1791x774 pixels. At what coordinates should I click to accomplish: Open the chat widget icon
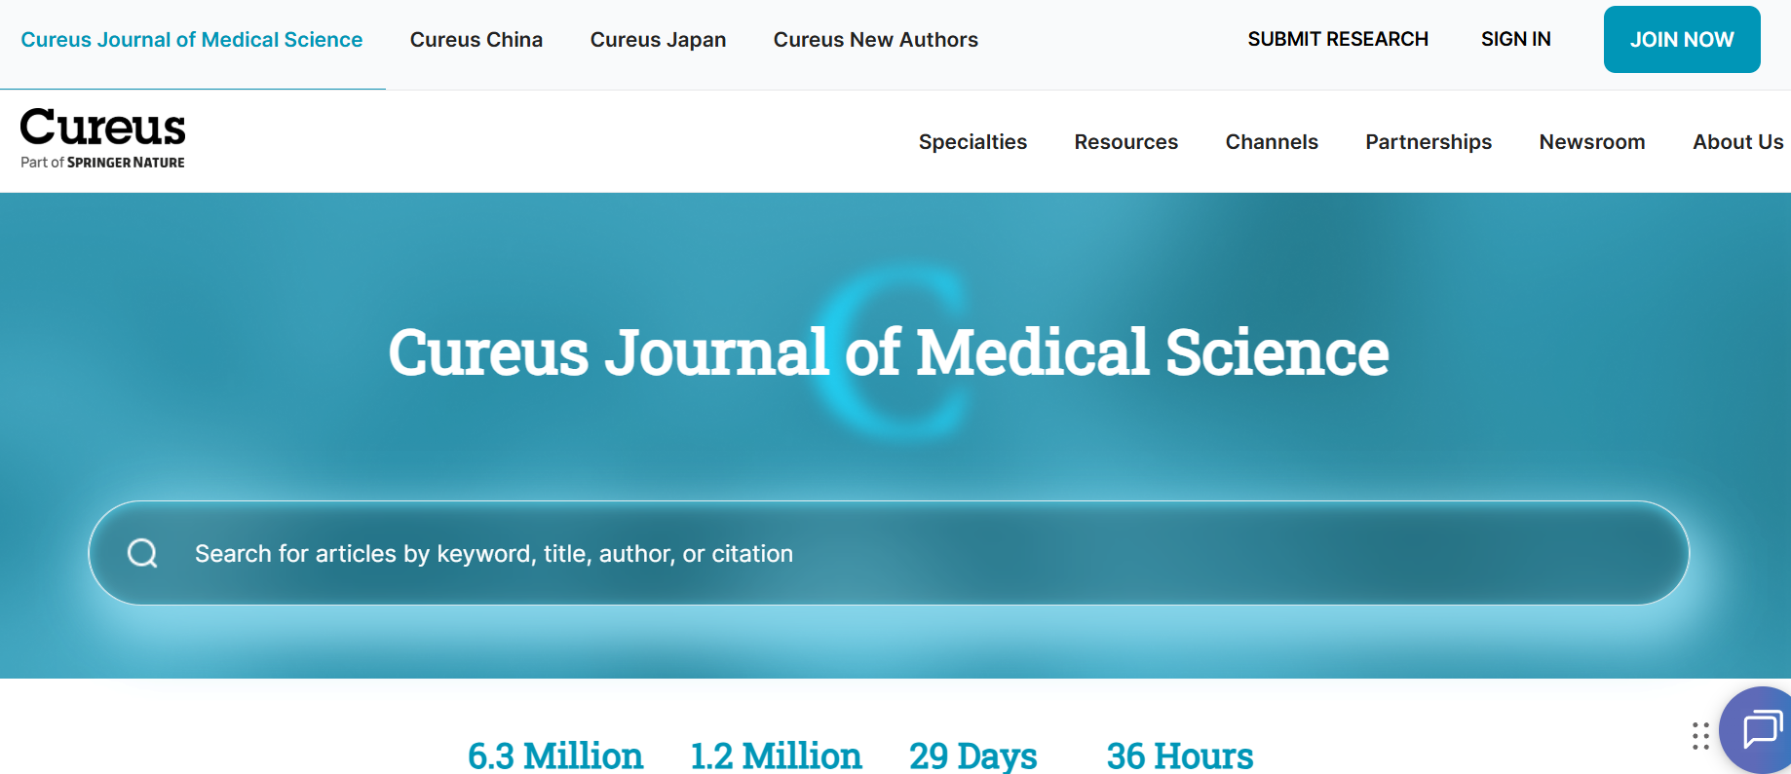click(1761, 728)
